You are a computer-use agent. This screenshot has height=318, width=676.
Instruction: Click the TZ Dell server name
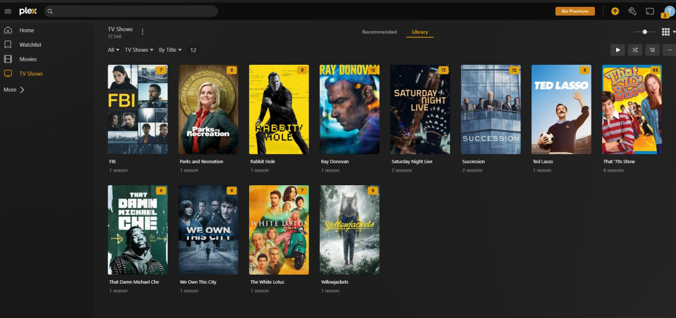[115, 37]
